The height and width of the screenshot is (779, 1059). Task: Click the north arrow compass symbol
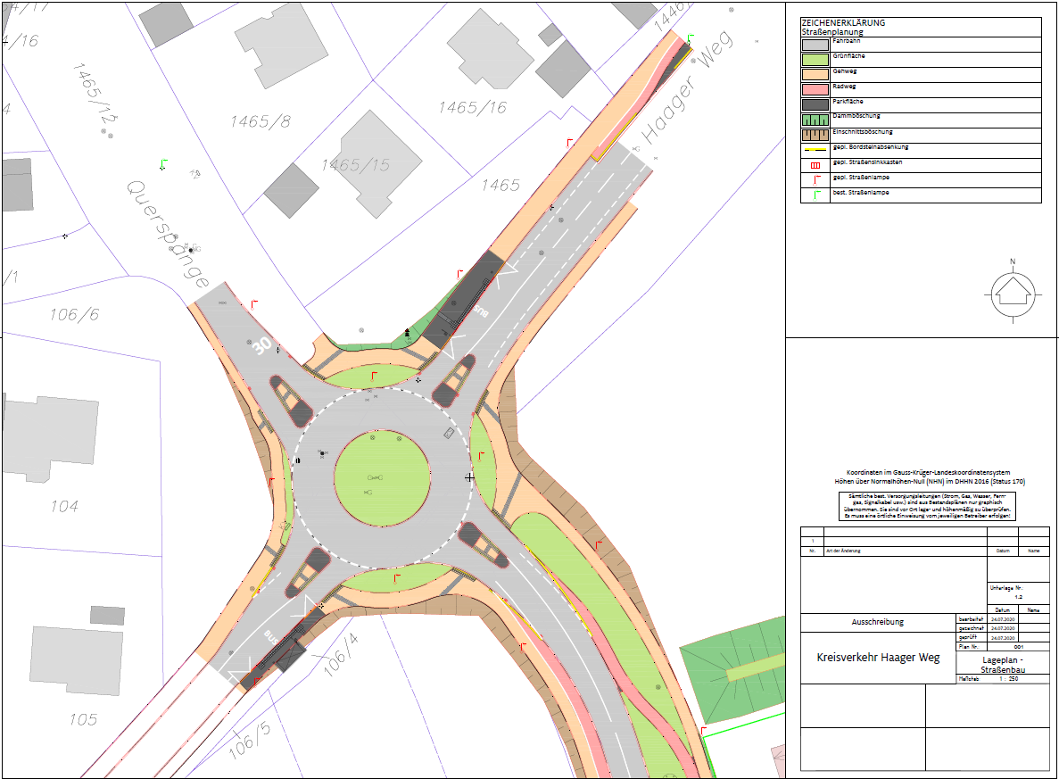click(1013, 290)
